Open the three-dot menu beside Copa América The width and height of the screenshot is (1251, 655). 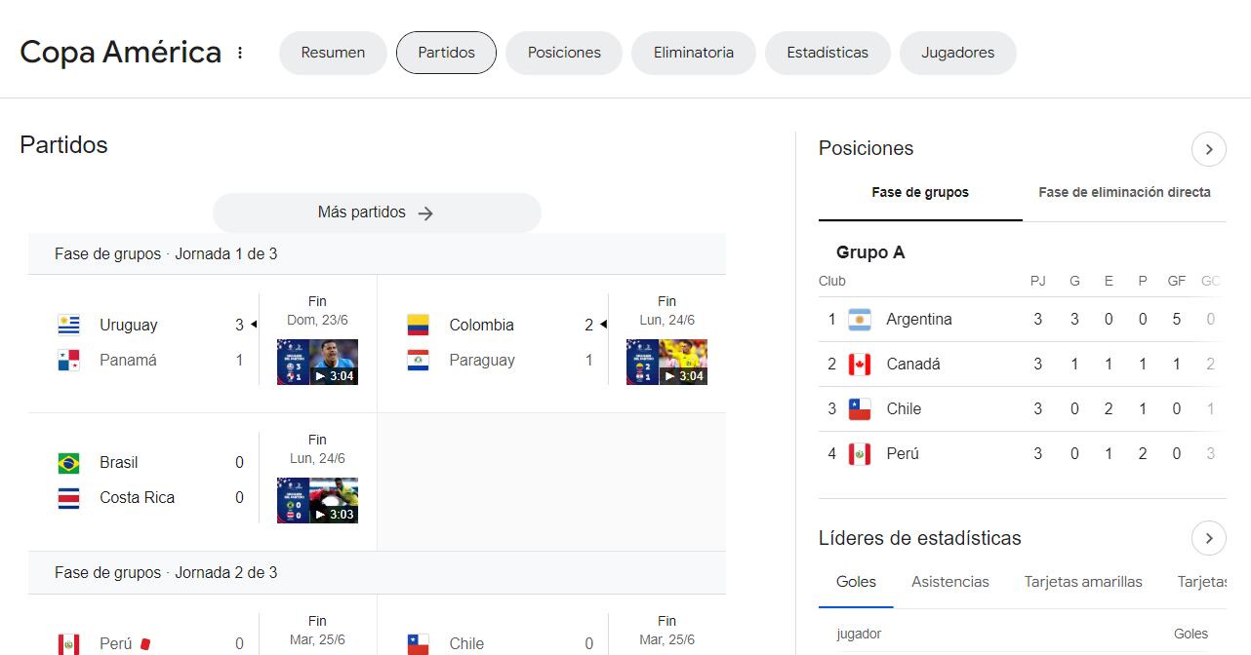click(240, 53)
